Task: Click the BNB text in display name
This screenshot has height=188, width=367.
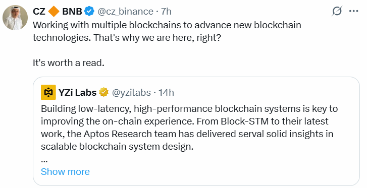Action: 72,11
